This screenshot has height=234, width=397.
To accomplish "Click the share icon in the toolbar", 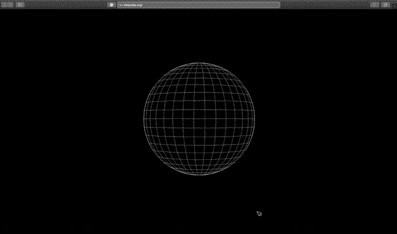I will point(375,5).
